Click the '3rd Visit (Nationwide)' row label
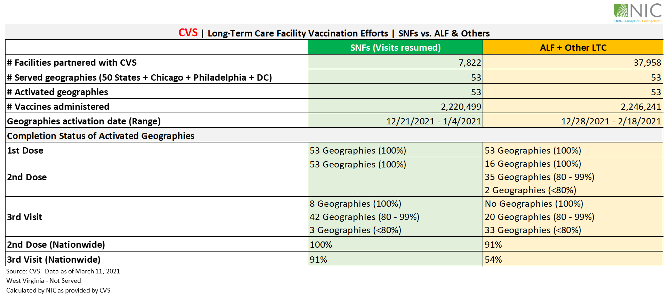Image resolution: width=668 pixels, height=296 pixels. point(54,260)
